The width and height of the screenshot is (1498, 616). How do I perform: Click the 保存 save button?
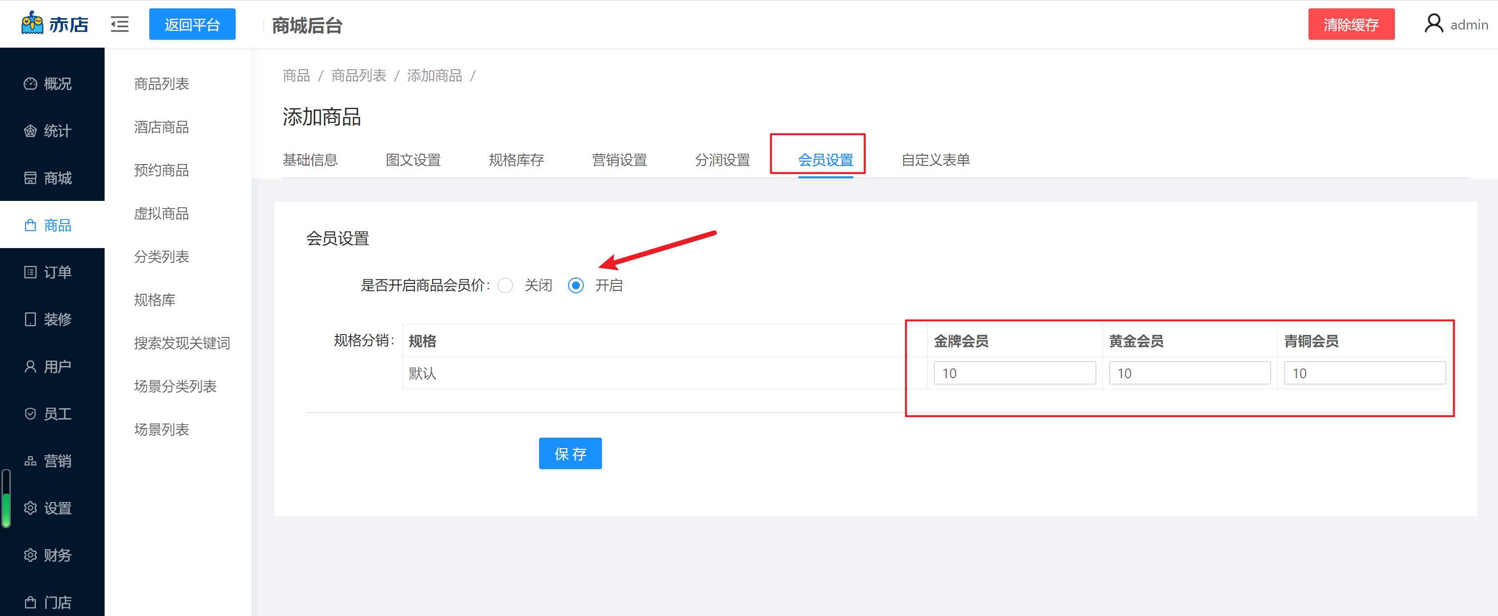click(x=570, y=453)
